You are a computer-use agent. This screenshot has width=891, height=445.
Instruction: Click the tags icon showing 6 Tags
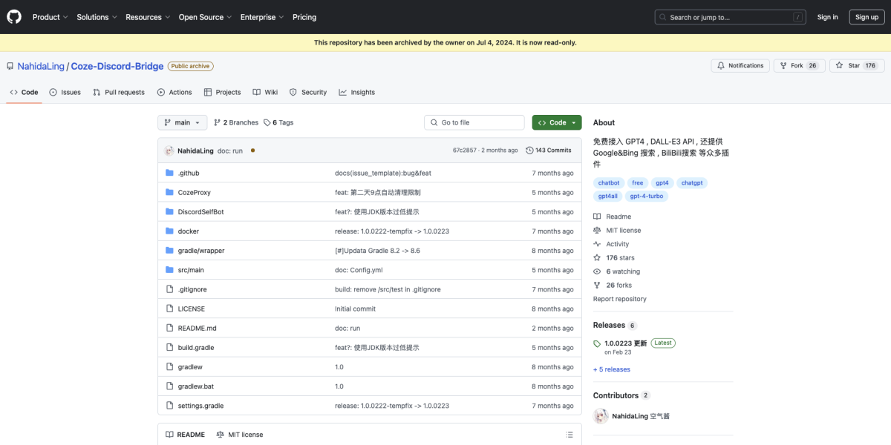(x=268, y=122)
